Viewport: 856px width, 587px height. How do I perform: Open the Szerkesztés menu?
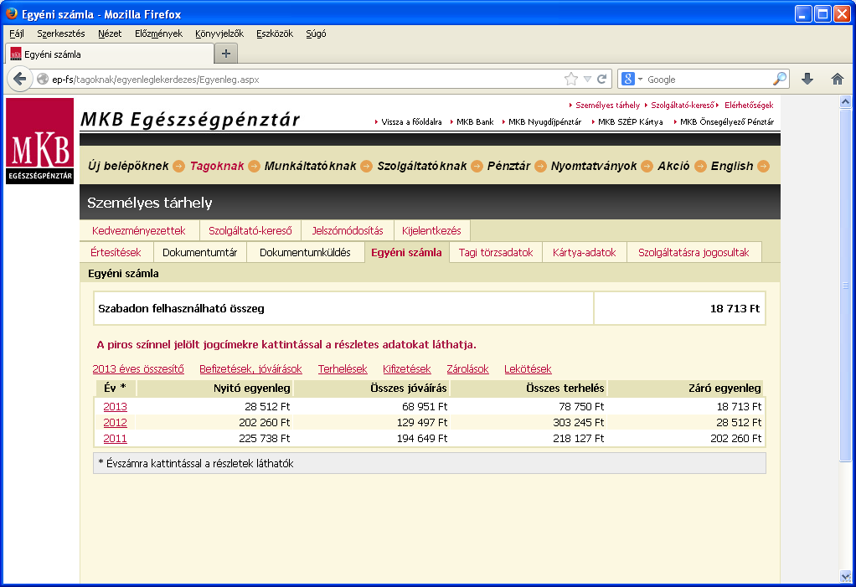pyautogui.click(x=61, y=33)
